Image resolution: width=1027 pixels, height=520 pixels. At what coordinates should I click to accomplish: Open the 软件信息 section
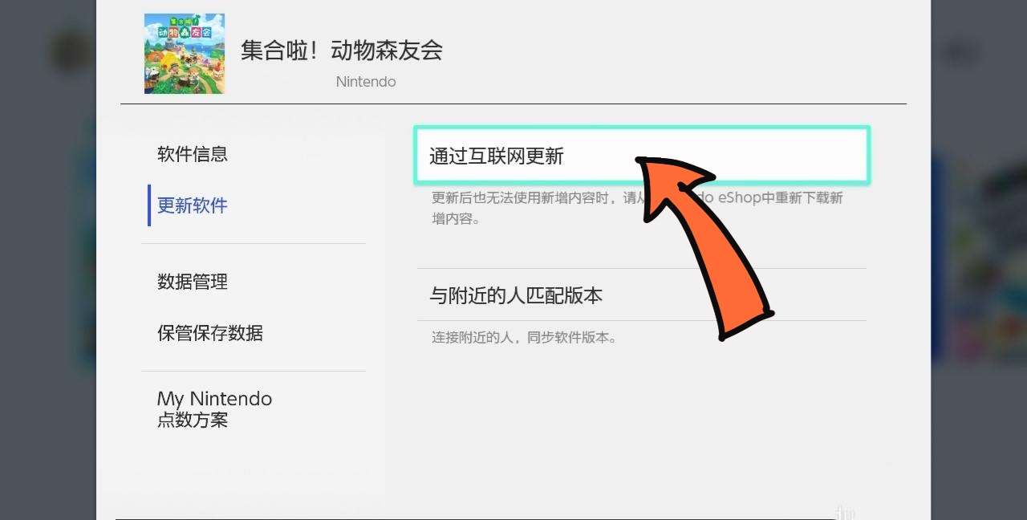pos(193,154)
